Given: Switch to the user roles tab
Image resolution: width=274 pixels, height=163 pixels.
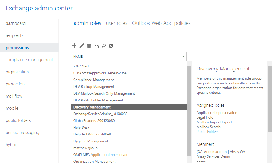Looking at the screenshot, I should click(x=116, y=23).
